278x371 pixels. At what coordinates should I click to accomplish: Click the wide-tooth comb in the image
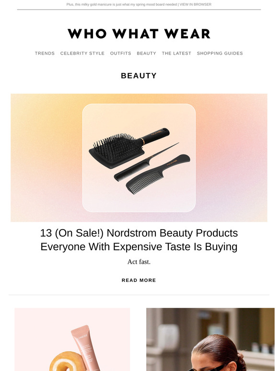pyautogui.click(x=158, y=174)
